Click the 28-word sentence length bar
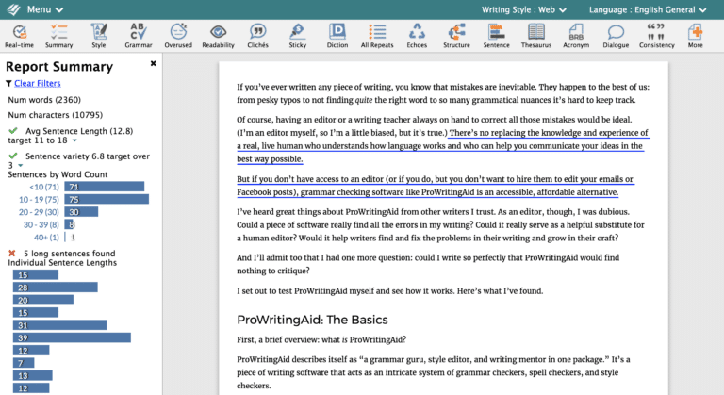724x395 pixels. (x=55, y=288)
